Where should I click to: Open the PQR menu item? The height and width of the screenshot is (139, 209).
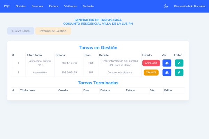click(7, 6)
